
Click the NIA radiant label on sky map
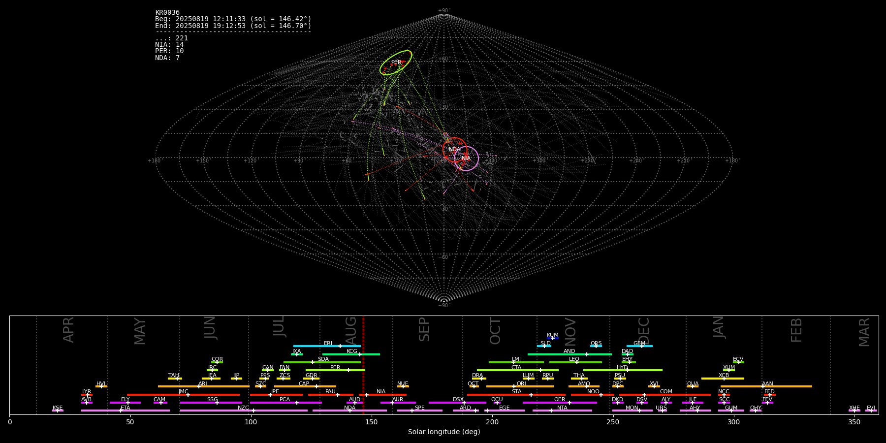point(466,158)
